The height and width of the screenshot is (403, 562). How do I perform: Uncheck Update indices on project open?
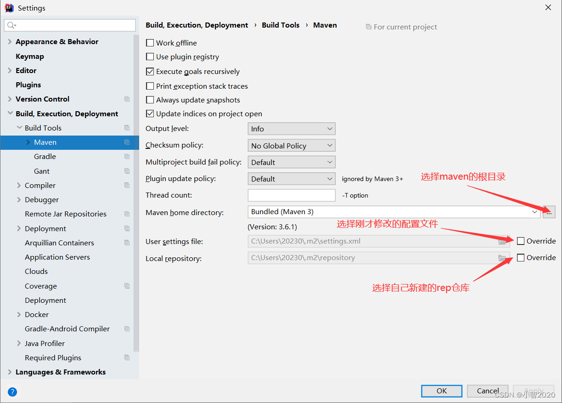pos(150,114)
